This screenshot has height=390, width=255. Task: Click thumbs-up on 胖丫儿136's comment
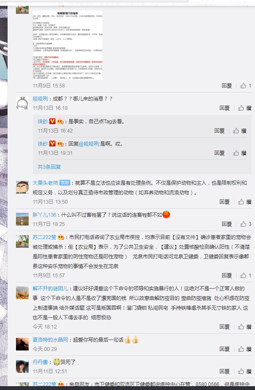246,224
